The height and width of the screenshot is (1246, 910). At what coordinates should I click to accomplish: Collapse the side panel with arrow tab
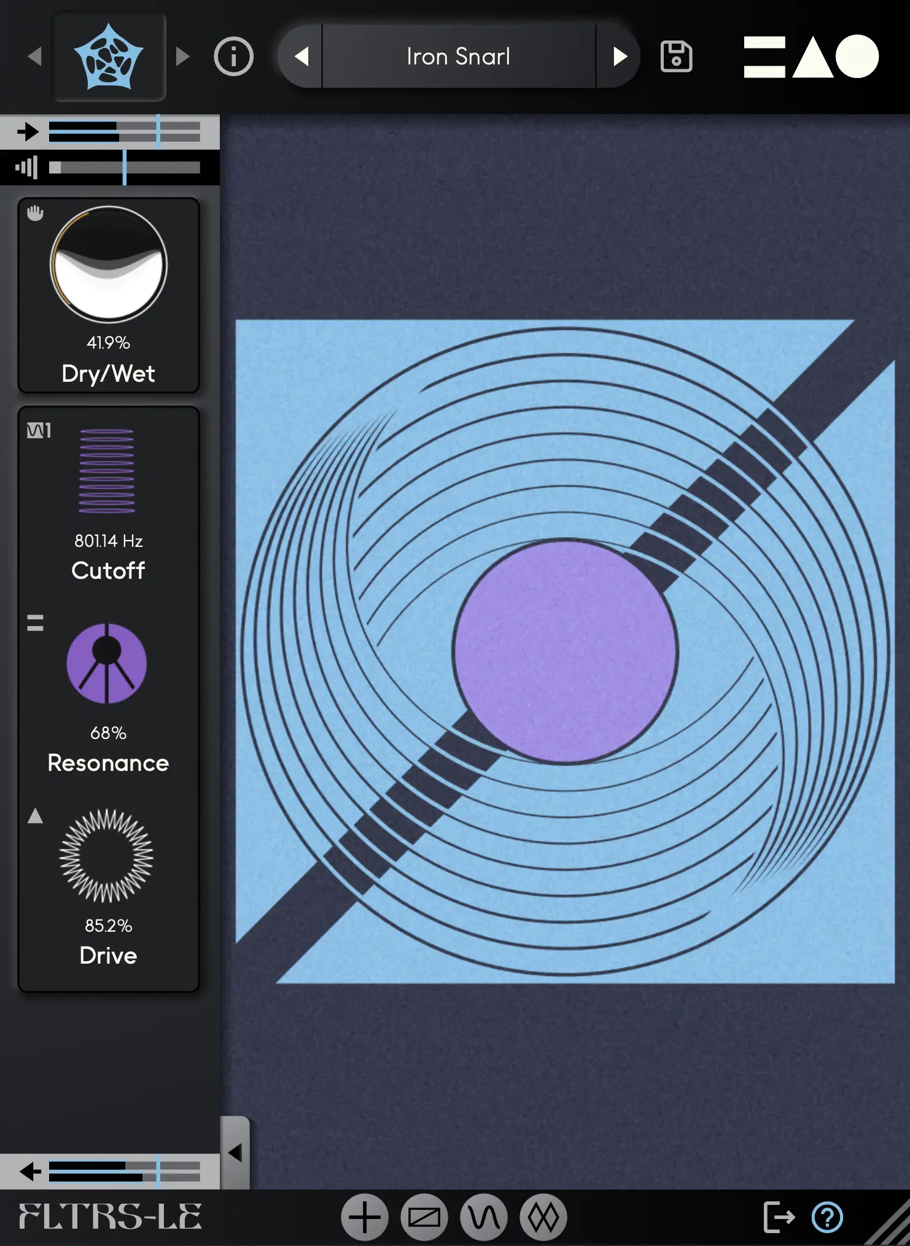click(235, 1153)
